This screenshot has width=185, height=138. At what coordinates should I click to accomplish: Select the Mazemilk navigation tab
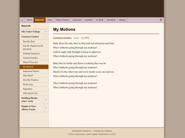point(39,20)
